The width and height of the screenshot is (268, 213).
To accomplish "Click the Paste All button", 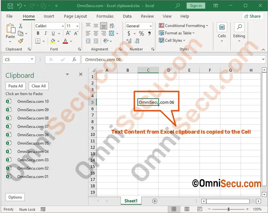I will point(15,86).
